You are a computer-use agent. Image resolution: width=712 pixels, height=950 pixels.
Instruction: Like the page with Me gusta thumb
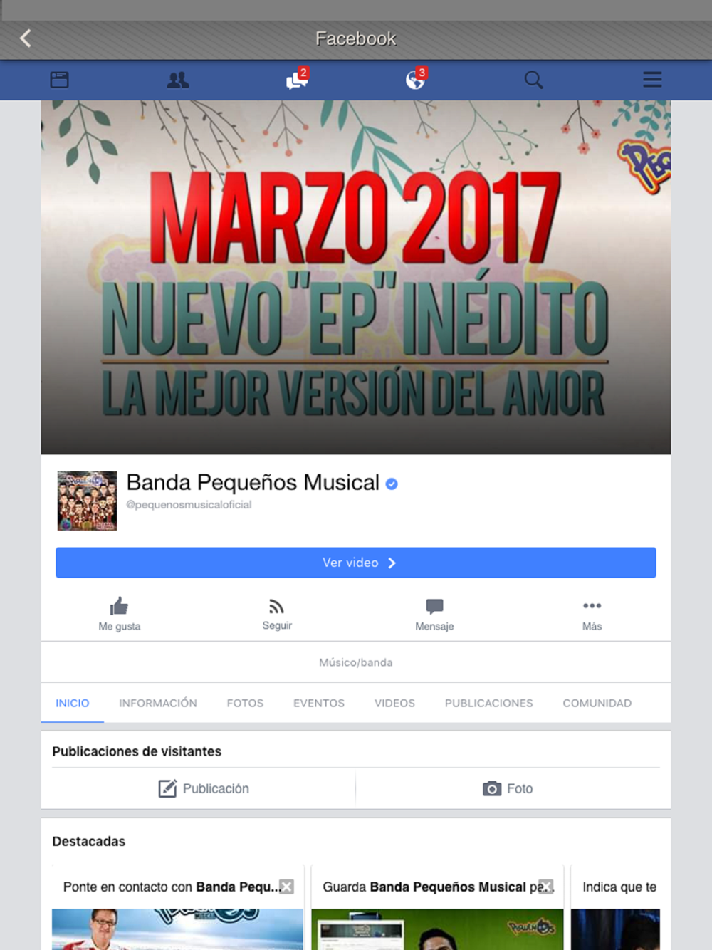point(120,614)
